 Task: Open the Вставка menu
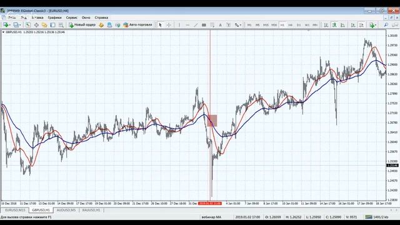pyautogui.click(x=37, y=17)
